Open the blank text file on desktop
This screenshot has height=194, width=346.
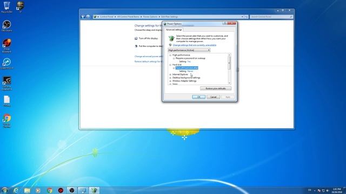click(6, 101)
